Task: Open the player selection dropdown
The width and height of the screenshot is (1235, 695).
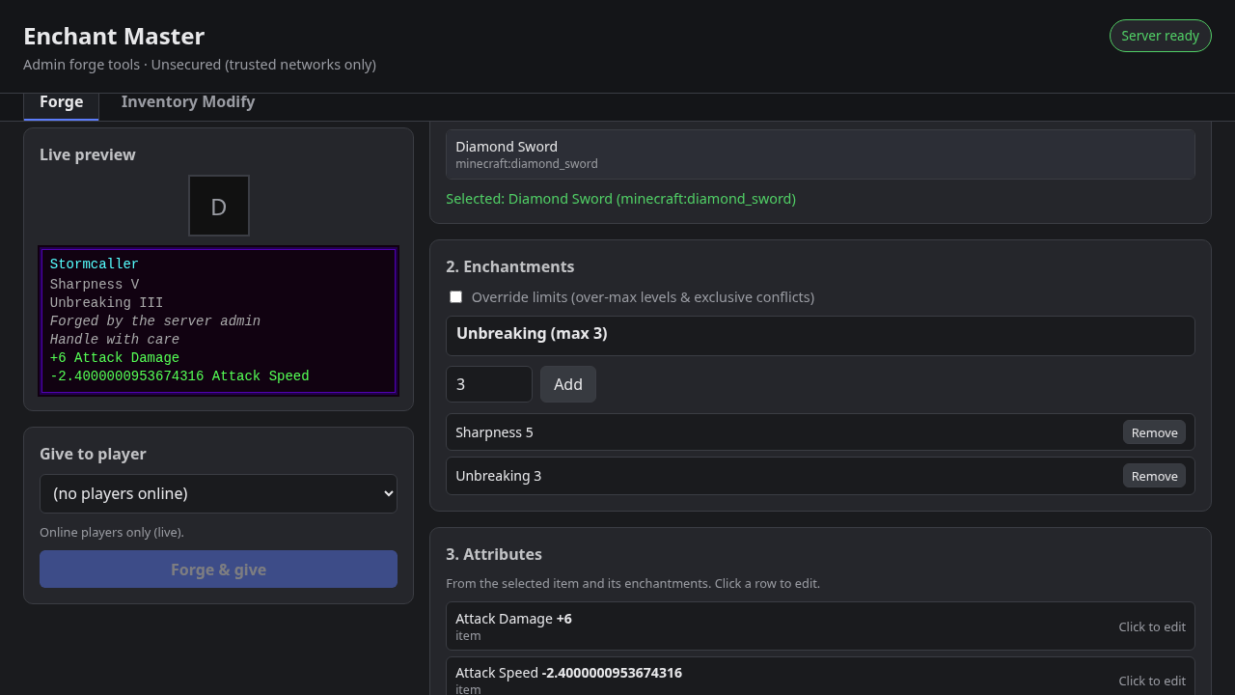Action: (x=218, y=493)
